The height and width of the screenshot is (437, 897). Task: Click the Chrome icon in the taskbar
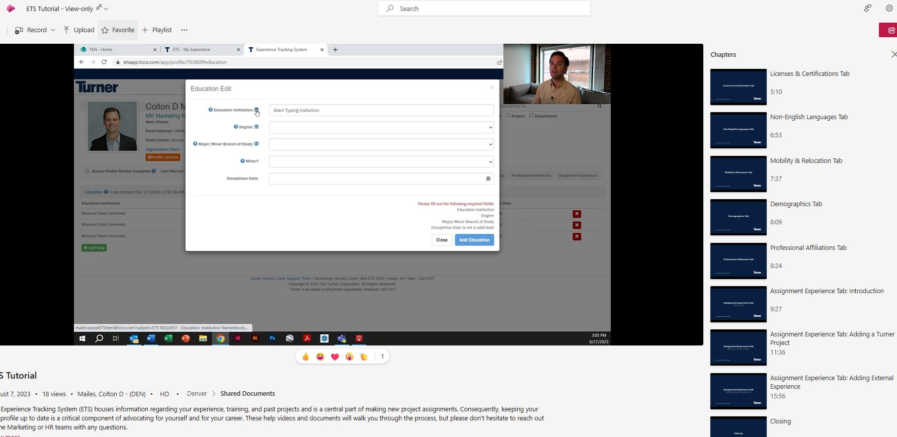220,338
